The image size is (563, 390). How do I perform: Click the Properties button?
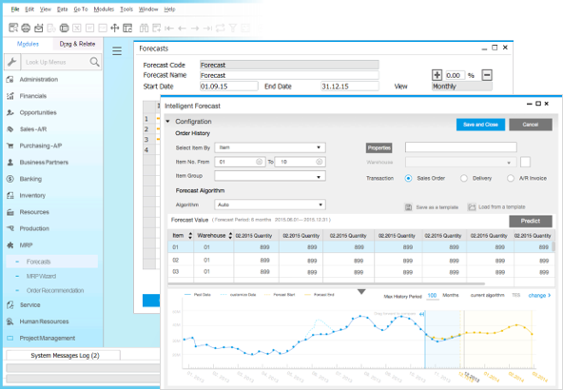pyautogui.click(x=379, y=147)
